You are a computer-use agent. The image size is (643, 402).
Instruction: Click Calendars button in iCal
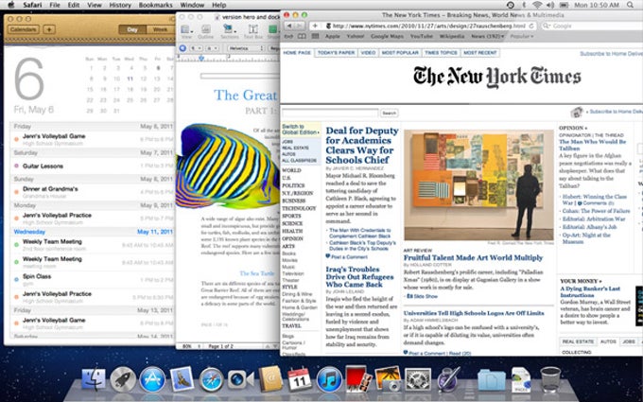(x=24, y=29)
